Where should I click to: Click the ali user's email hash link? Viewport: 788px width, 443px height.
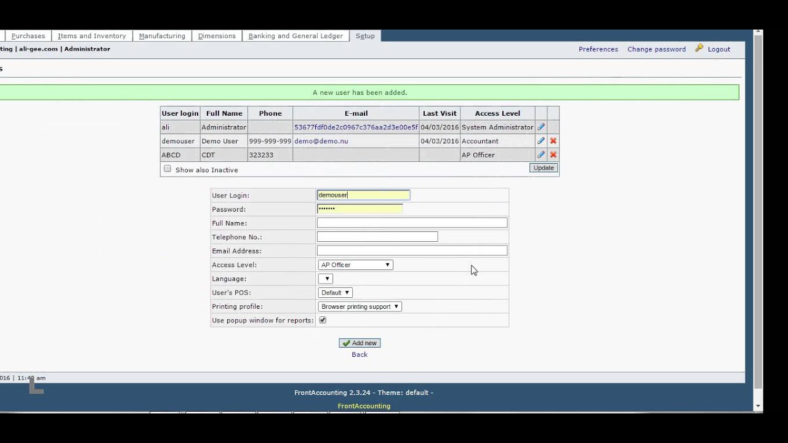click(x=356, y=127)
